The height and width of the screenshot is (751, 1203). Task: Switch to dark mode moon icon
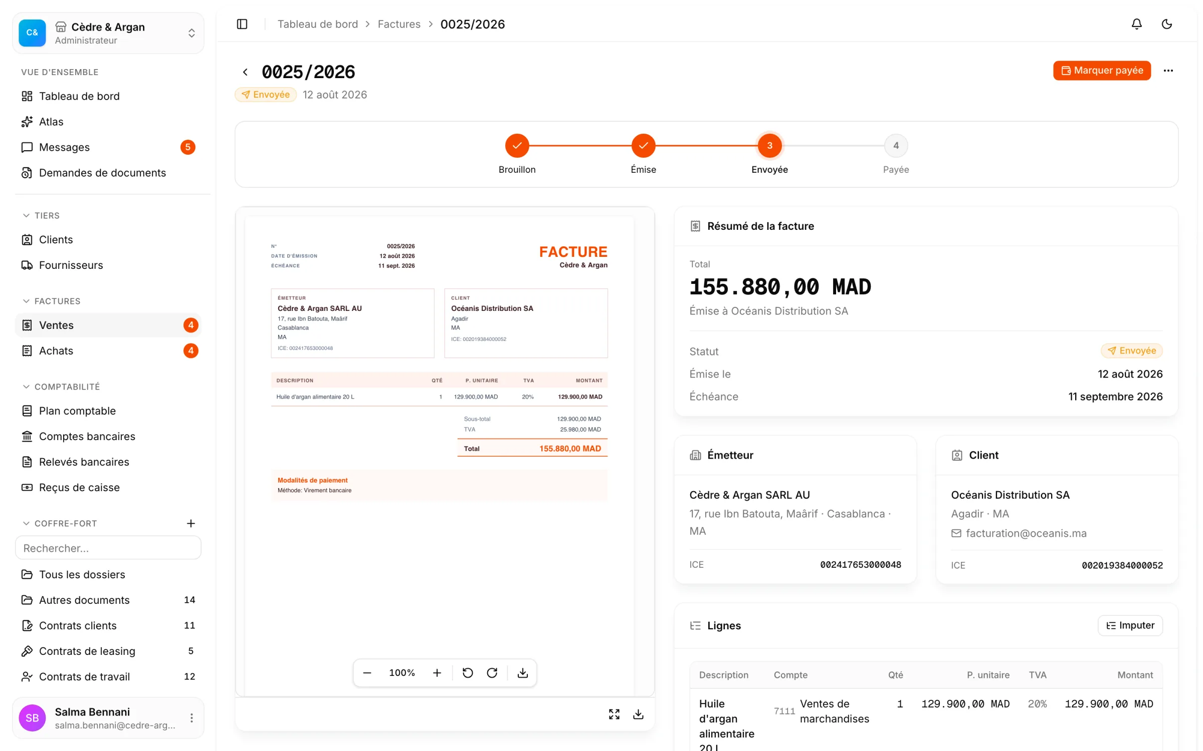[1166, 24]
